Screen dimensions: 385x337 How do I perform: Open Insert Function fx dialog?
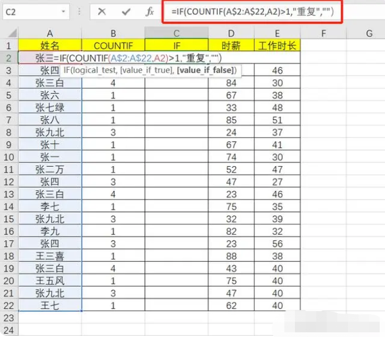(x=150, y=11)
